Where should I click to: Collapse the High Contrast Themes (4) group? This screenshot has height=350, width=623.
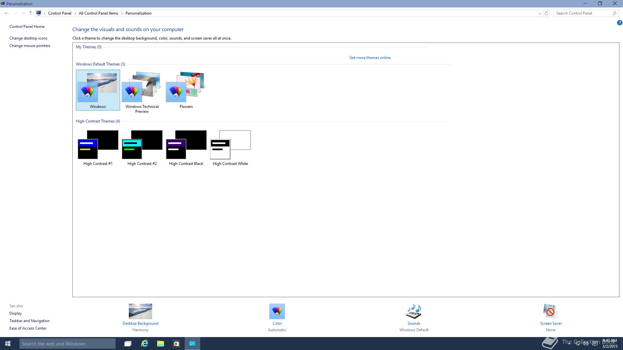coord(98,121)
